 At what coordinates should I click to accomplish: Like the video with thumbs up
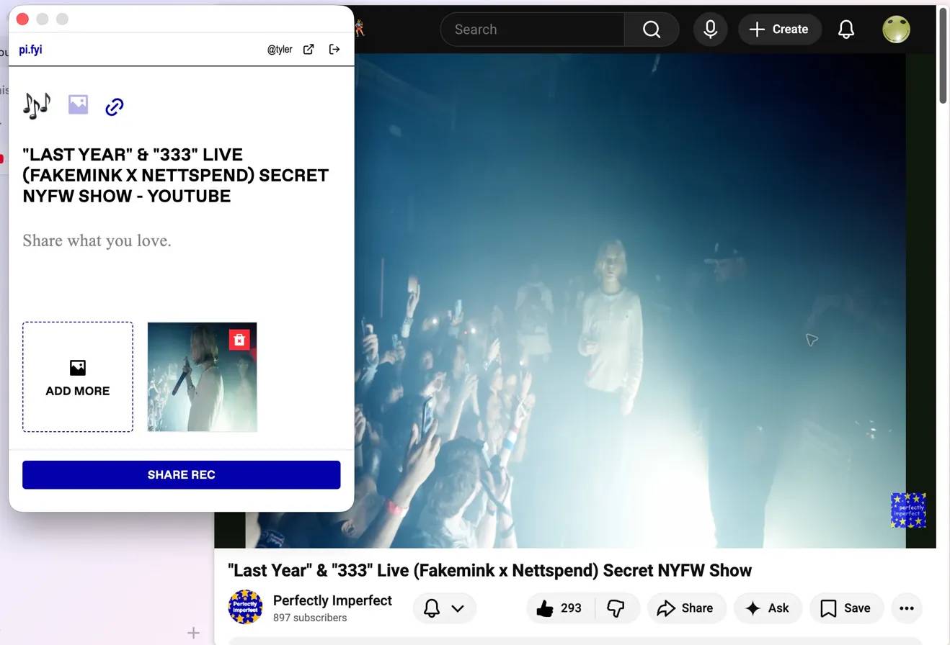(x=560, y=608)
